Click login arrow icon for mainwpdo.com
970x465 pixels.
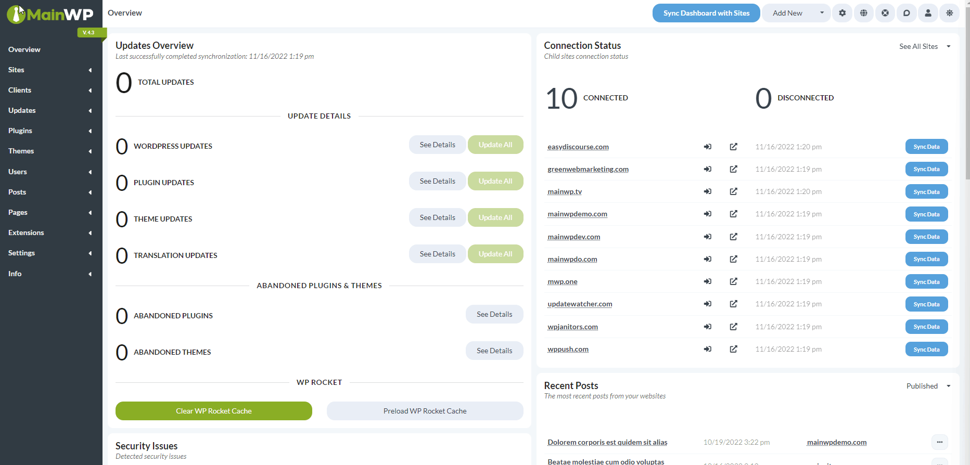pos(708,259)
